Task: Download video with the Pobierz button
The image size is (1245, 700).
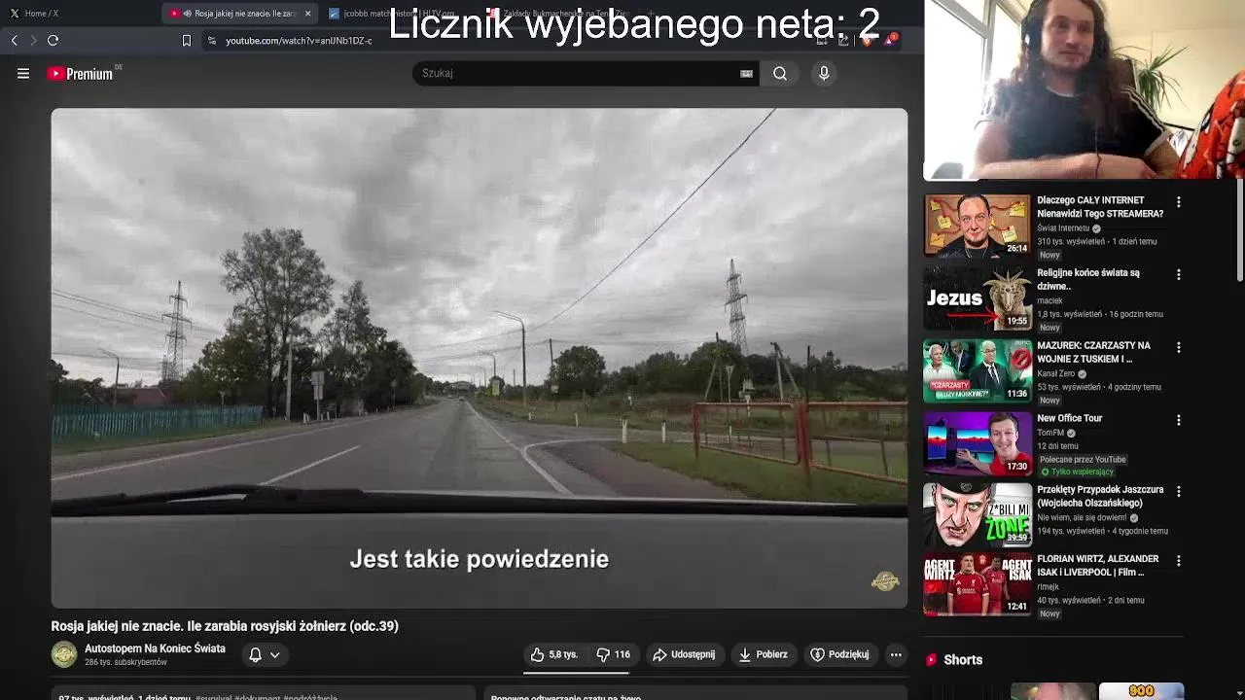Action: click(x=764, y=654)
